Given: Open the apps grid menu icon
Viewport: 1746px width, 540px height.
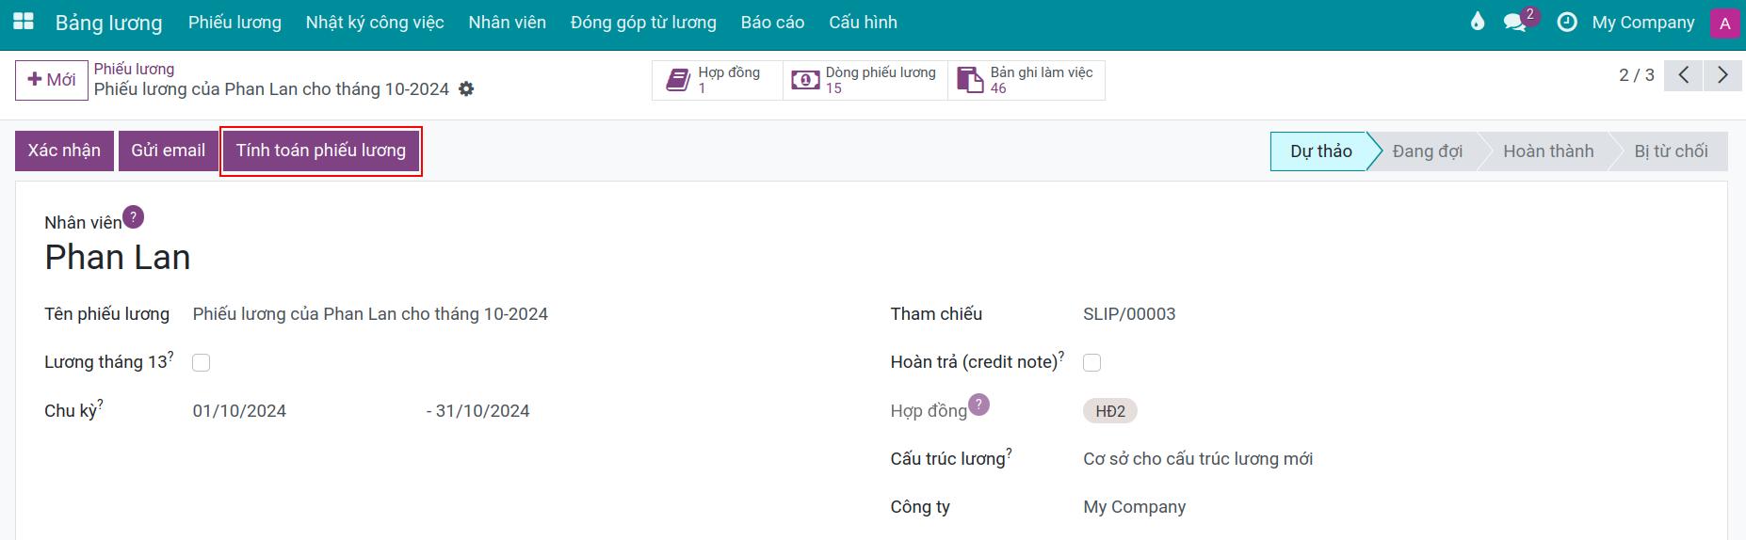Looking at the screenshot, I should coord(24,22).
